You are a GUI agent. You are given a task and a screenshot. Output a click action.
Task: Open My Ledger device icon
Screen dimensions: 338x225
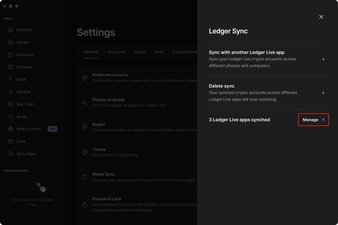[11, 154]
